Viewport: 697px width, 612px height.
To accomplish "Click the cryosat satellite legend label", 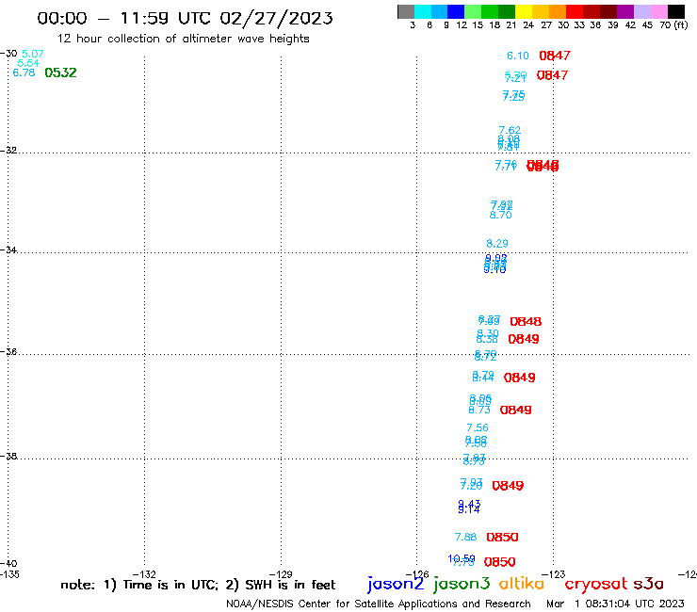I will (596, 584).
